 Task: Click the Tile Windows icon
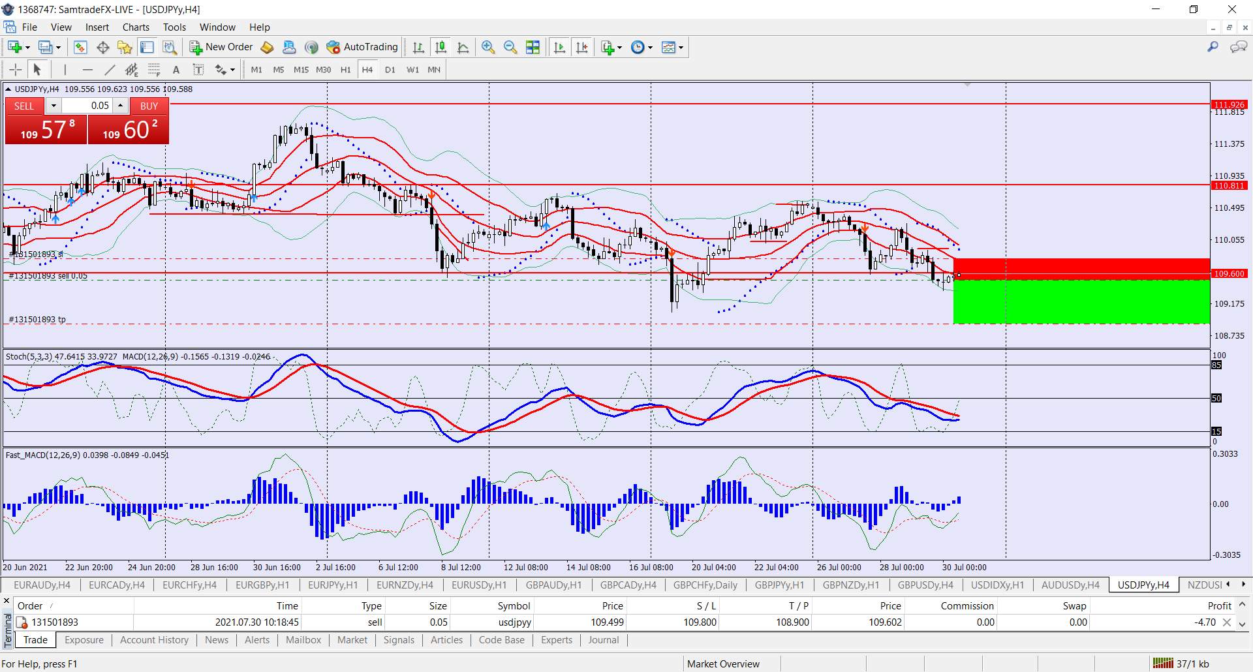pos(533,47)
